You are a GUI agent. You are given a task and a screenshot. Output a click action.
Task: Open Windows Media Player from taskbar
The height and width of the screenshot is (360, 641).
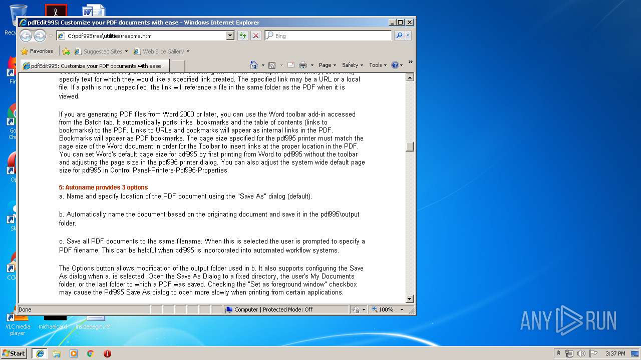(x=74, y=353)
